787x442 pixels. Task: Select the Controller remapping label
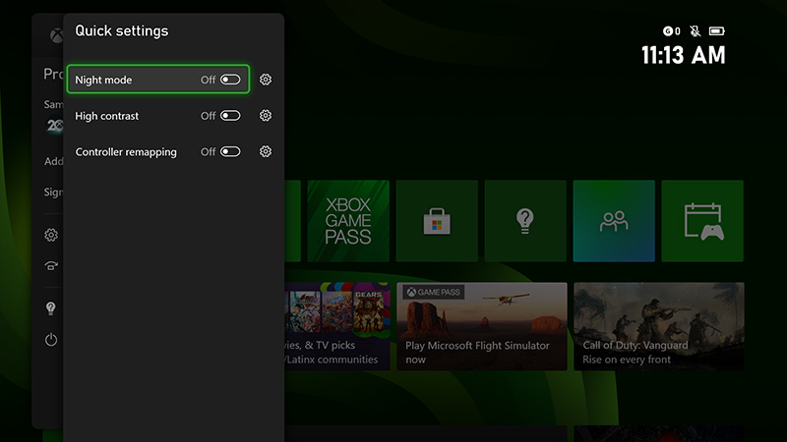pos(126,152)
